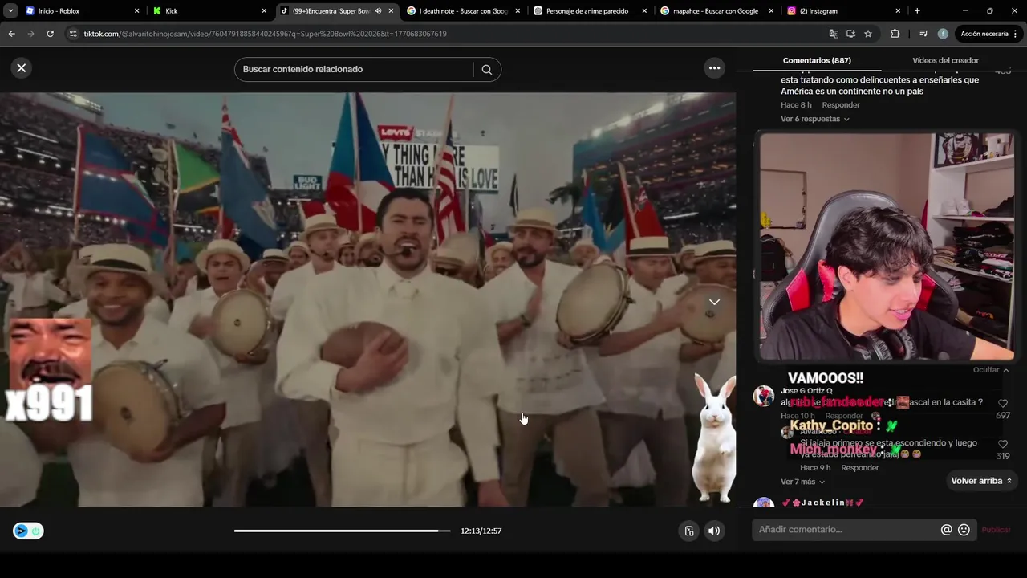Screen dimensions: 1027x578
Task: Open Jose G Ortiz Q's profile avatar
Action: 764,396
